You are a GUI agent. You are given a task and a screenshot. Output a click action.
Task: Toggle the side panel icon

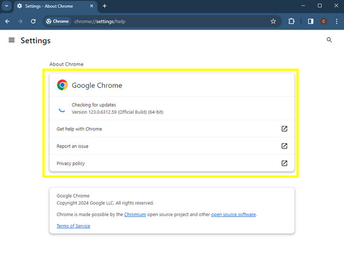pyautogui.click(x=310, y=22)
